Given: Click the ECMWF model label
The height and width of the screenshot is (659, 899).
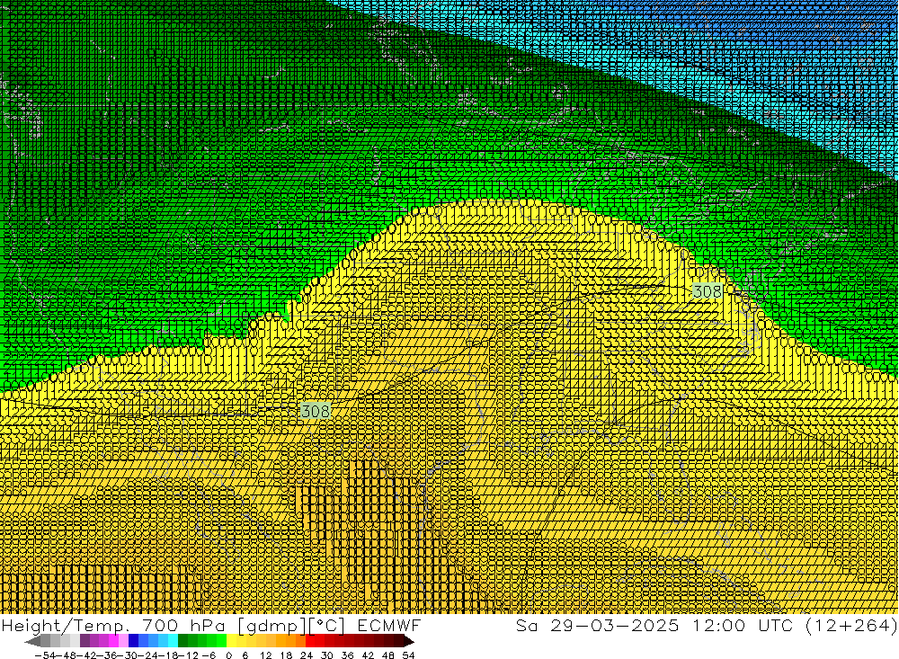Looking at the screenshot, I should click(x=389, y=626).
